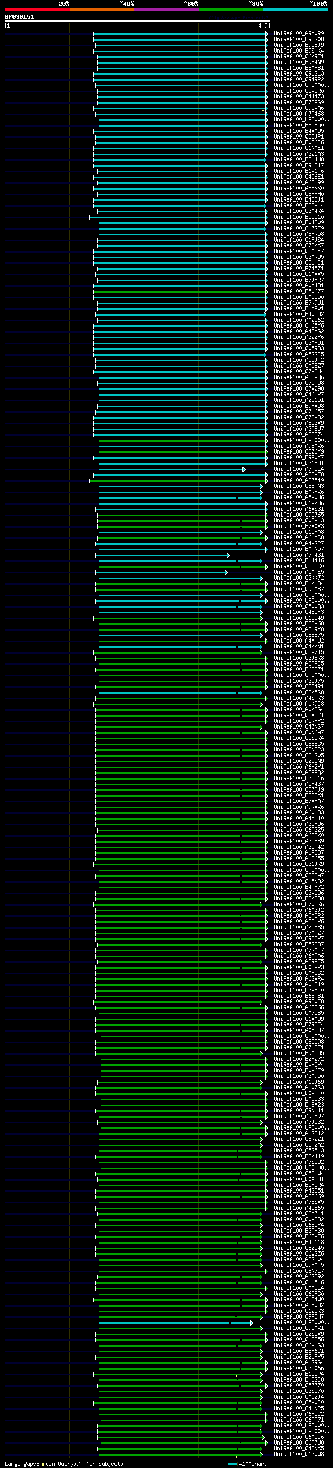Open hit UniRef100_B9SMK4
The width and height of the screenshot is (333, 1468).
[x=298, y=51]
